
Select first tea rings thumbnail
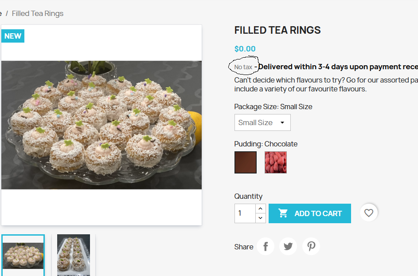23,255
